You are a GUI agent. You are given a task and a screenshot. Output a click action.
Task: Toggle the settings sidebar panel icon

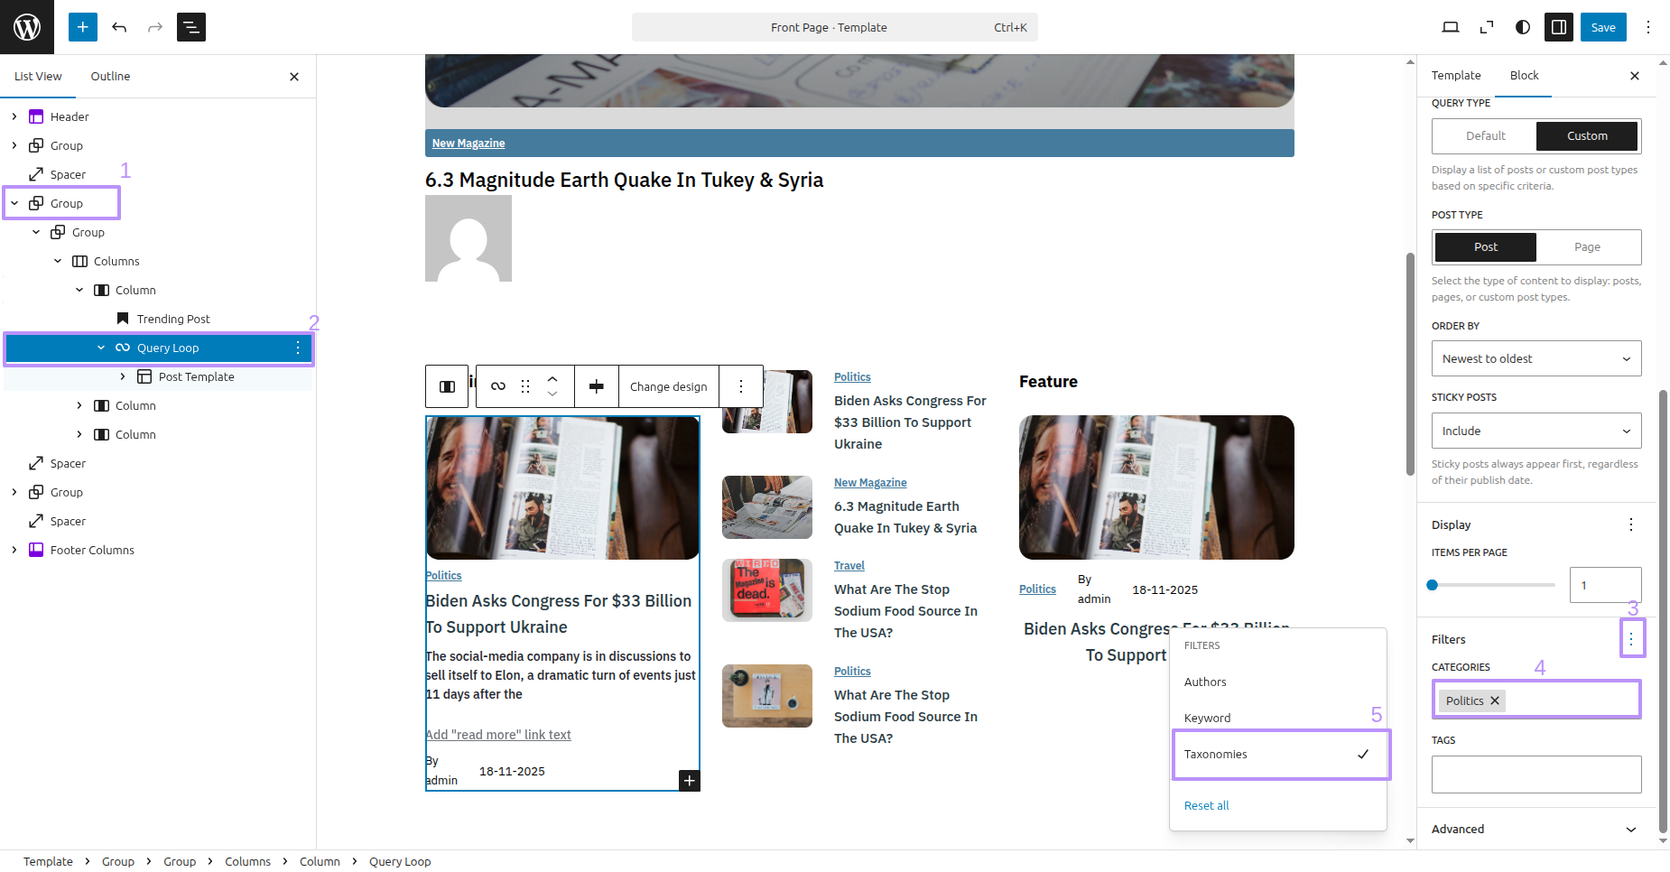(1559, 27)
